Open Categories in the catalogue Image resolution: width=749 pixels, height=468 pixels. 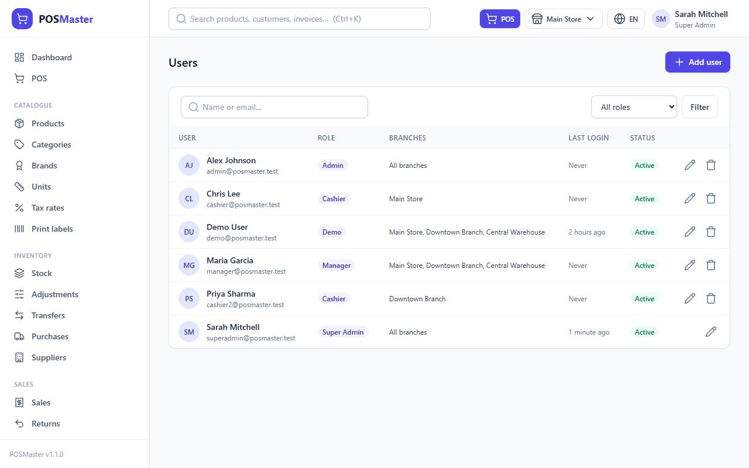point(74,144)
